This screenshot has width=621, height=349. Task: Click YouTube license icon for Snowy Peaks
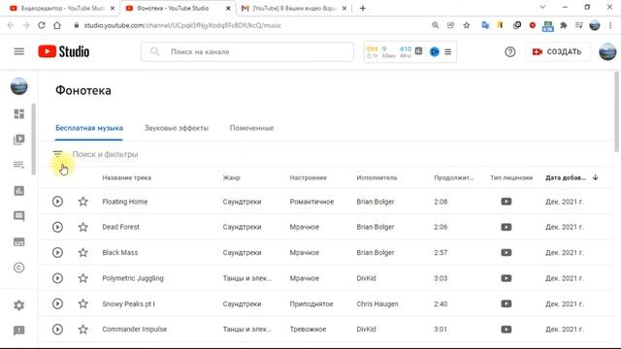pos(507,303)
